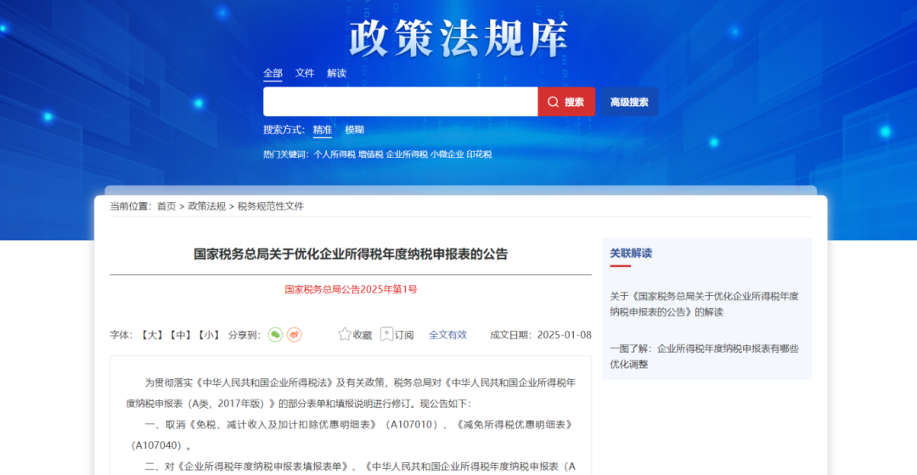
Task: Focus the policy search input box
Action: click(401, 102)
